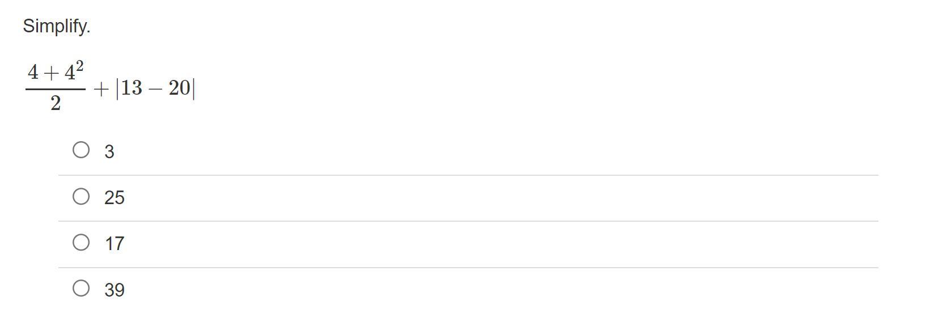Click the answer label text "39"
Image resolution: width=934 pixels, height=334 pixels.
(115, 290)
